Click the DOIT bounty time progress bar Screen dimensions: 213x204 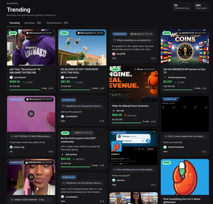[75, 167]
